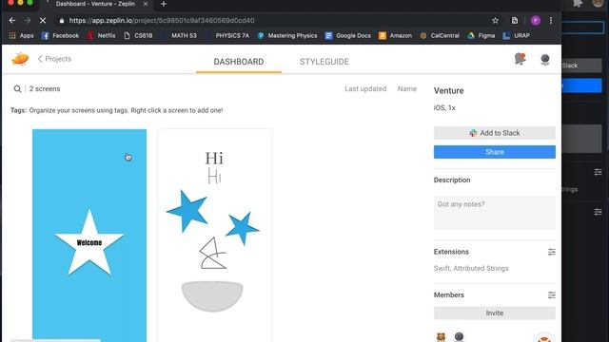This screenshot has height=342, width=609.
Task: Open the user profile avatar menu
Action: [x=545, y=59]
